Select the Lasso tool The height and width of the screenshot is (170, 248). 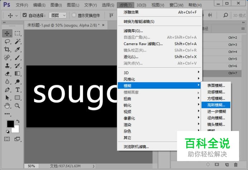click(x=7, y=42)
